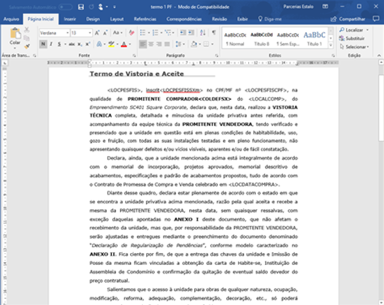Click the red font color button

124,44
